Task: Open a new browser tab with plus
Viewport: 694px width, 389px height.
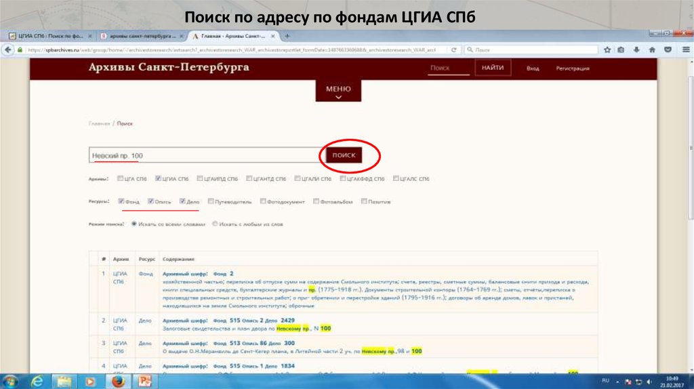Action: (x=287, y=35)
